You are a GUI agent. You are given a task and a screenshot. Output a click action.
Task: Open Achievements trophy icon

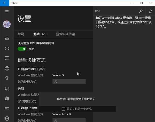pos(7,78)
